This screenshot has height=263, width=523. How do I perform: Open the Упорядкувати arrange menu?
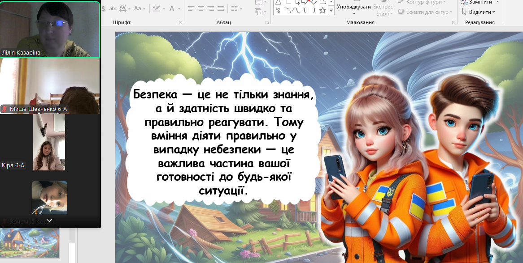[x=354, y=7]
